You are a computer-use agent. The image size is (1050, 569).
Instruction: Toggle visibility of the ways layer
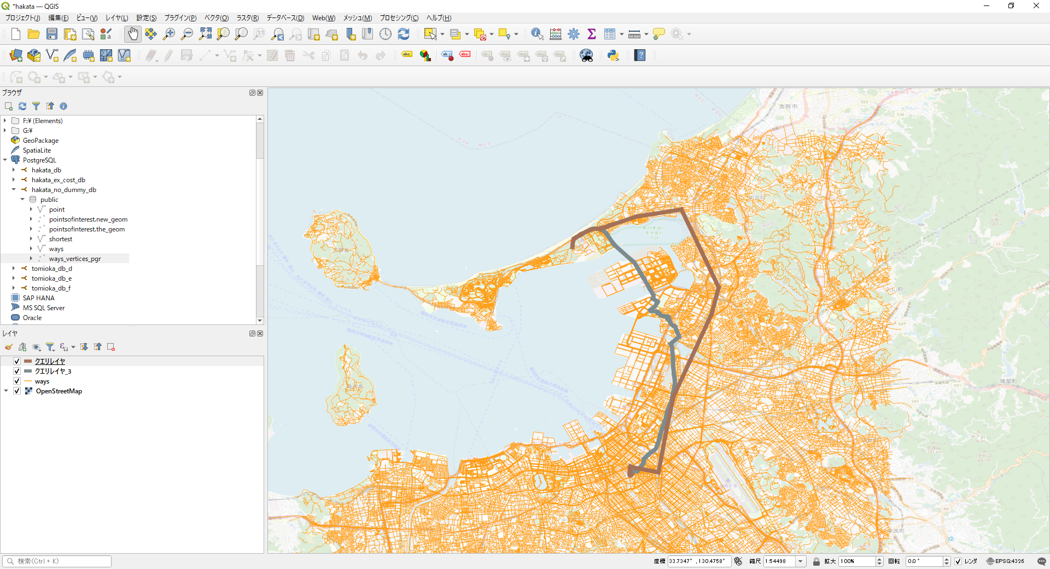[x=17, y=381]
